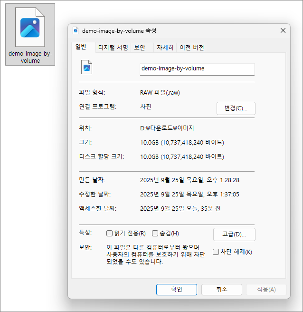Screen dimensions: 303x312
Task: Select the demo-image-by-volume desktop file icon
Action: (30, 28)
